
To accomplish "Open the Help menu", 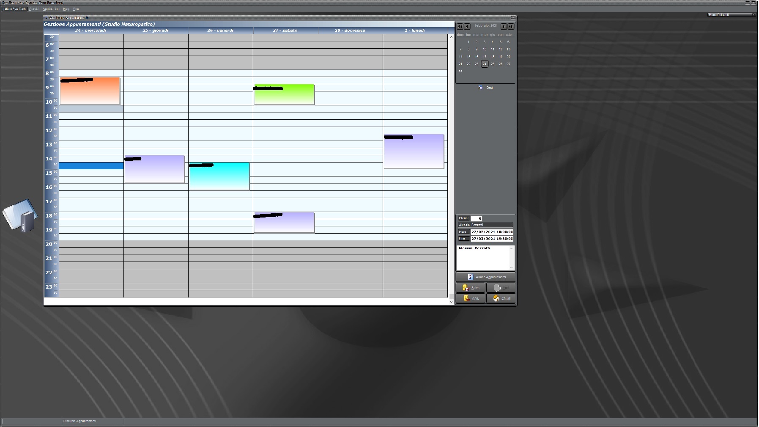I will [66, 9].
